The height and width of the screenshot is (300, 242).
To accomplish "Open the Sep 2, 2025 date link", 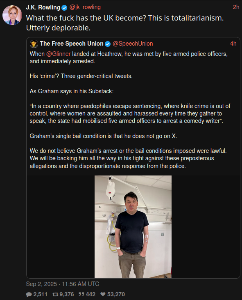I will coord(63,284).
